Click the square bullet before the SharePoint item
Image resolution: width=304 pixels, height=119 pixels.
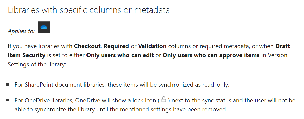pos(8,85)
